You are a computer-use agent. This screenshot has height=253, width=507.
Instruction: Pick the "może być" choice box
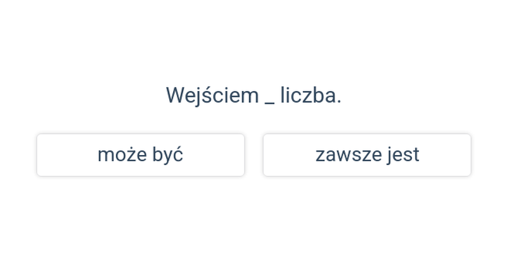point(140,155)
